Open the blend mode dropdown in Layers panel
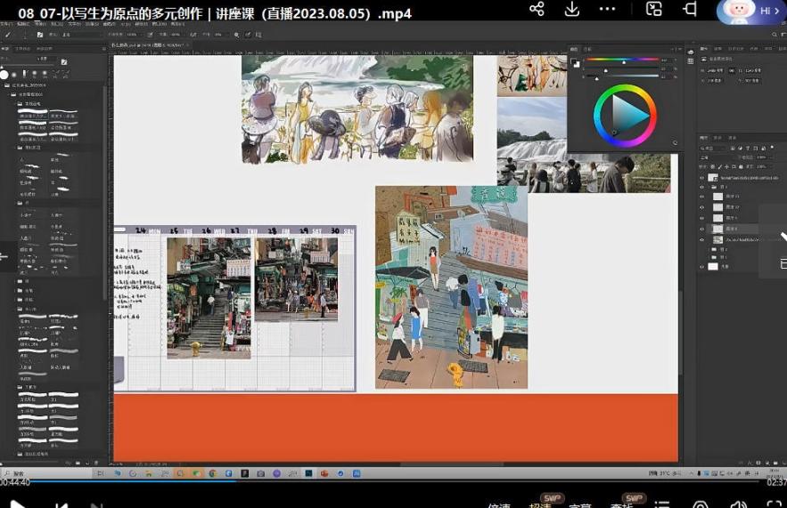 713,157
